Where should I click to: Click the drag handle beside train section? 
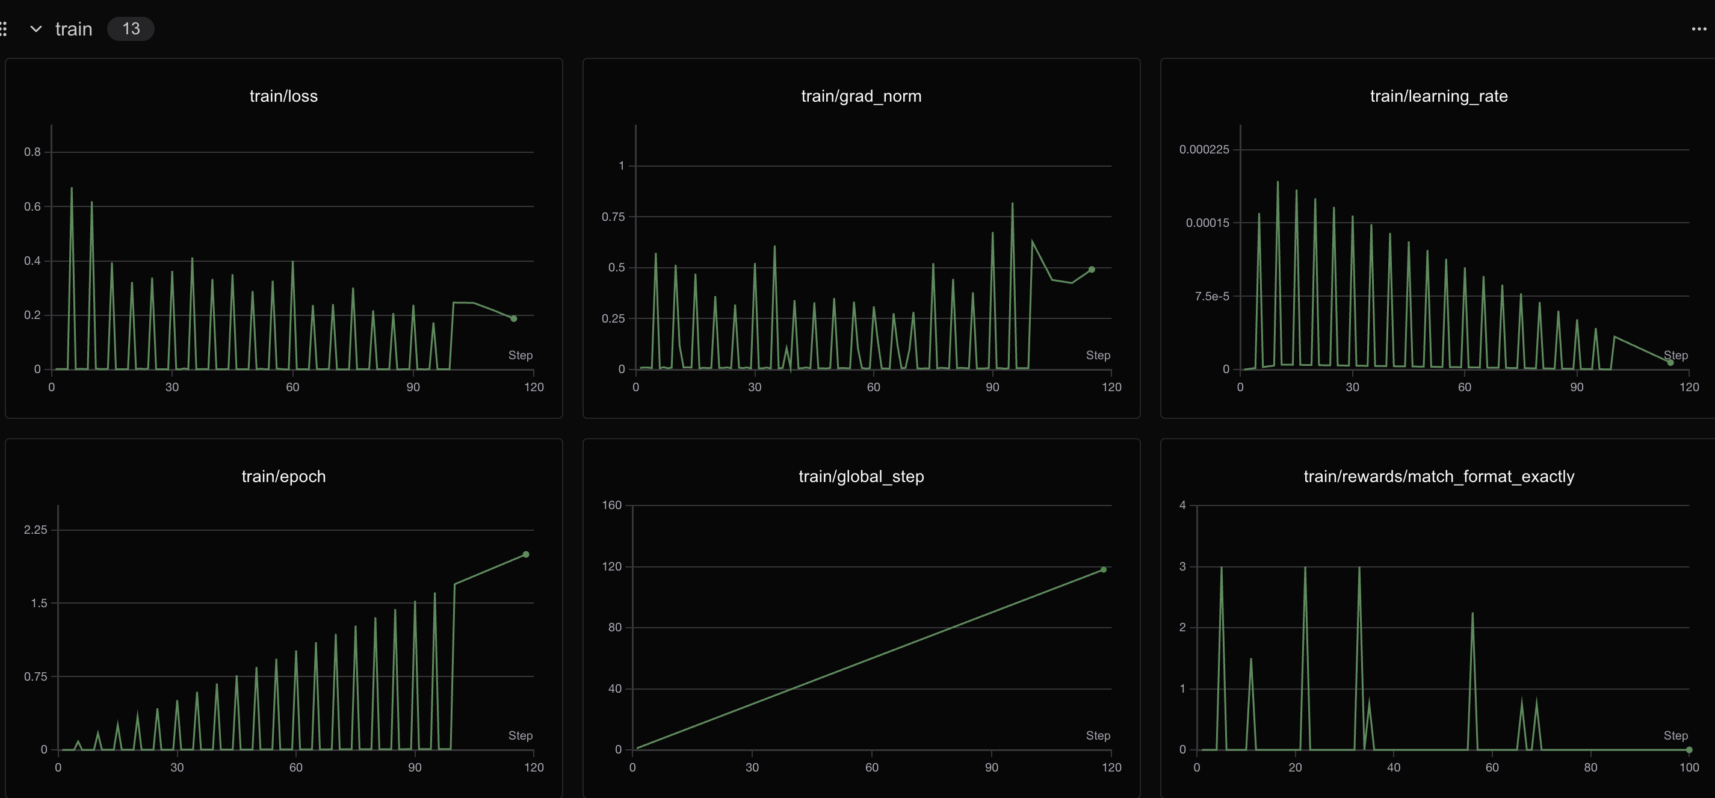tap(4, 29)
